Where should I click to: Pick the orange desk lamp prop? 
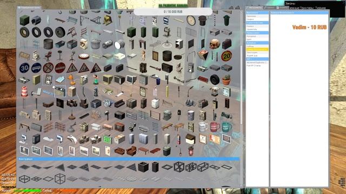coord(72,80)
